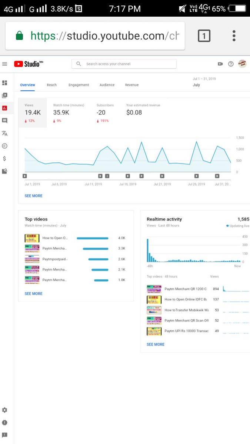250x444 pixels.
Task: Select the Watch time 35.9K metric card
Action: coord(69,113)
